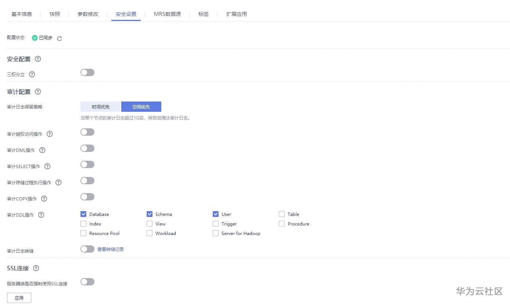View help for 审计COPY操作
Viewport: 510px width, 306px height.
pos(44,199)
